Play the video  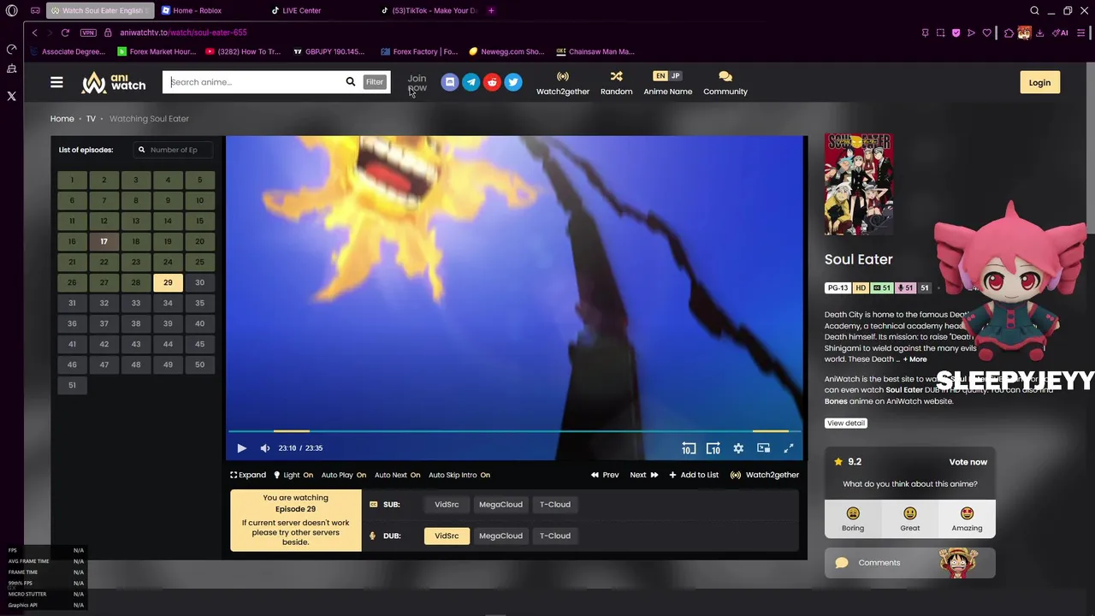click(241, 448)
